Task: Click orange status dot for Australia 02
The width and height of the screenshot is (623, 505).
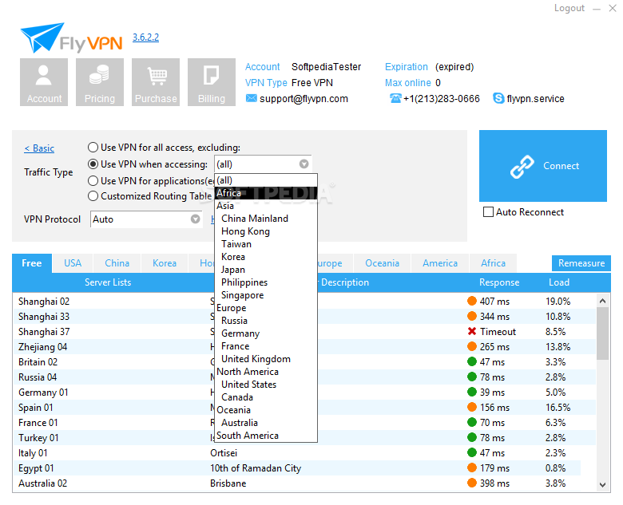Action: point(472,483)
